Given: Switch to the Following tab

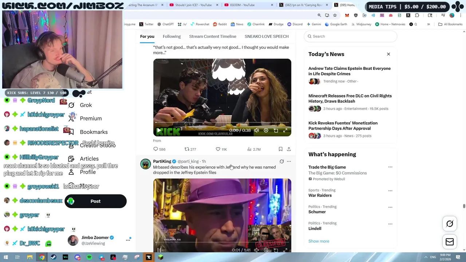Looking at the screenshot, I should pos(171,36).
